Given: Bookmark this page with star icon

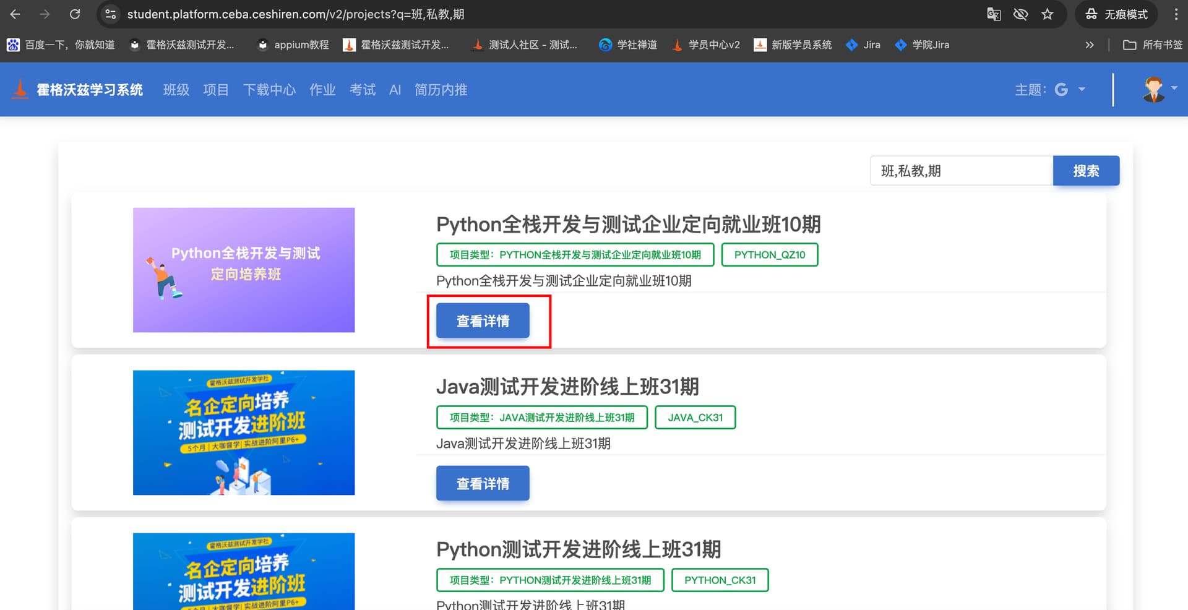Looking at the screenshot, I should (x=1047, y=14).
